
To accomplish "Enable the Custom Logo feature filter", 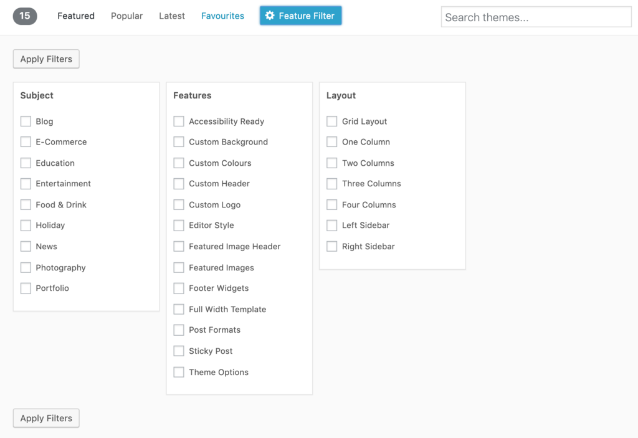I will pyautogui.click(x=179, y=204).
